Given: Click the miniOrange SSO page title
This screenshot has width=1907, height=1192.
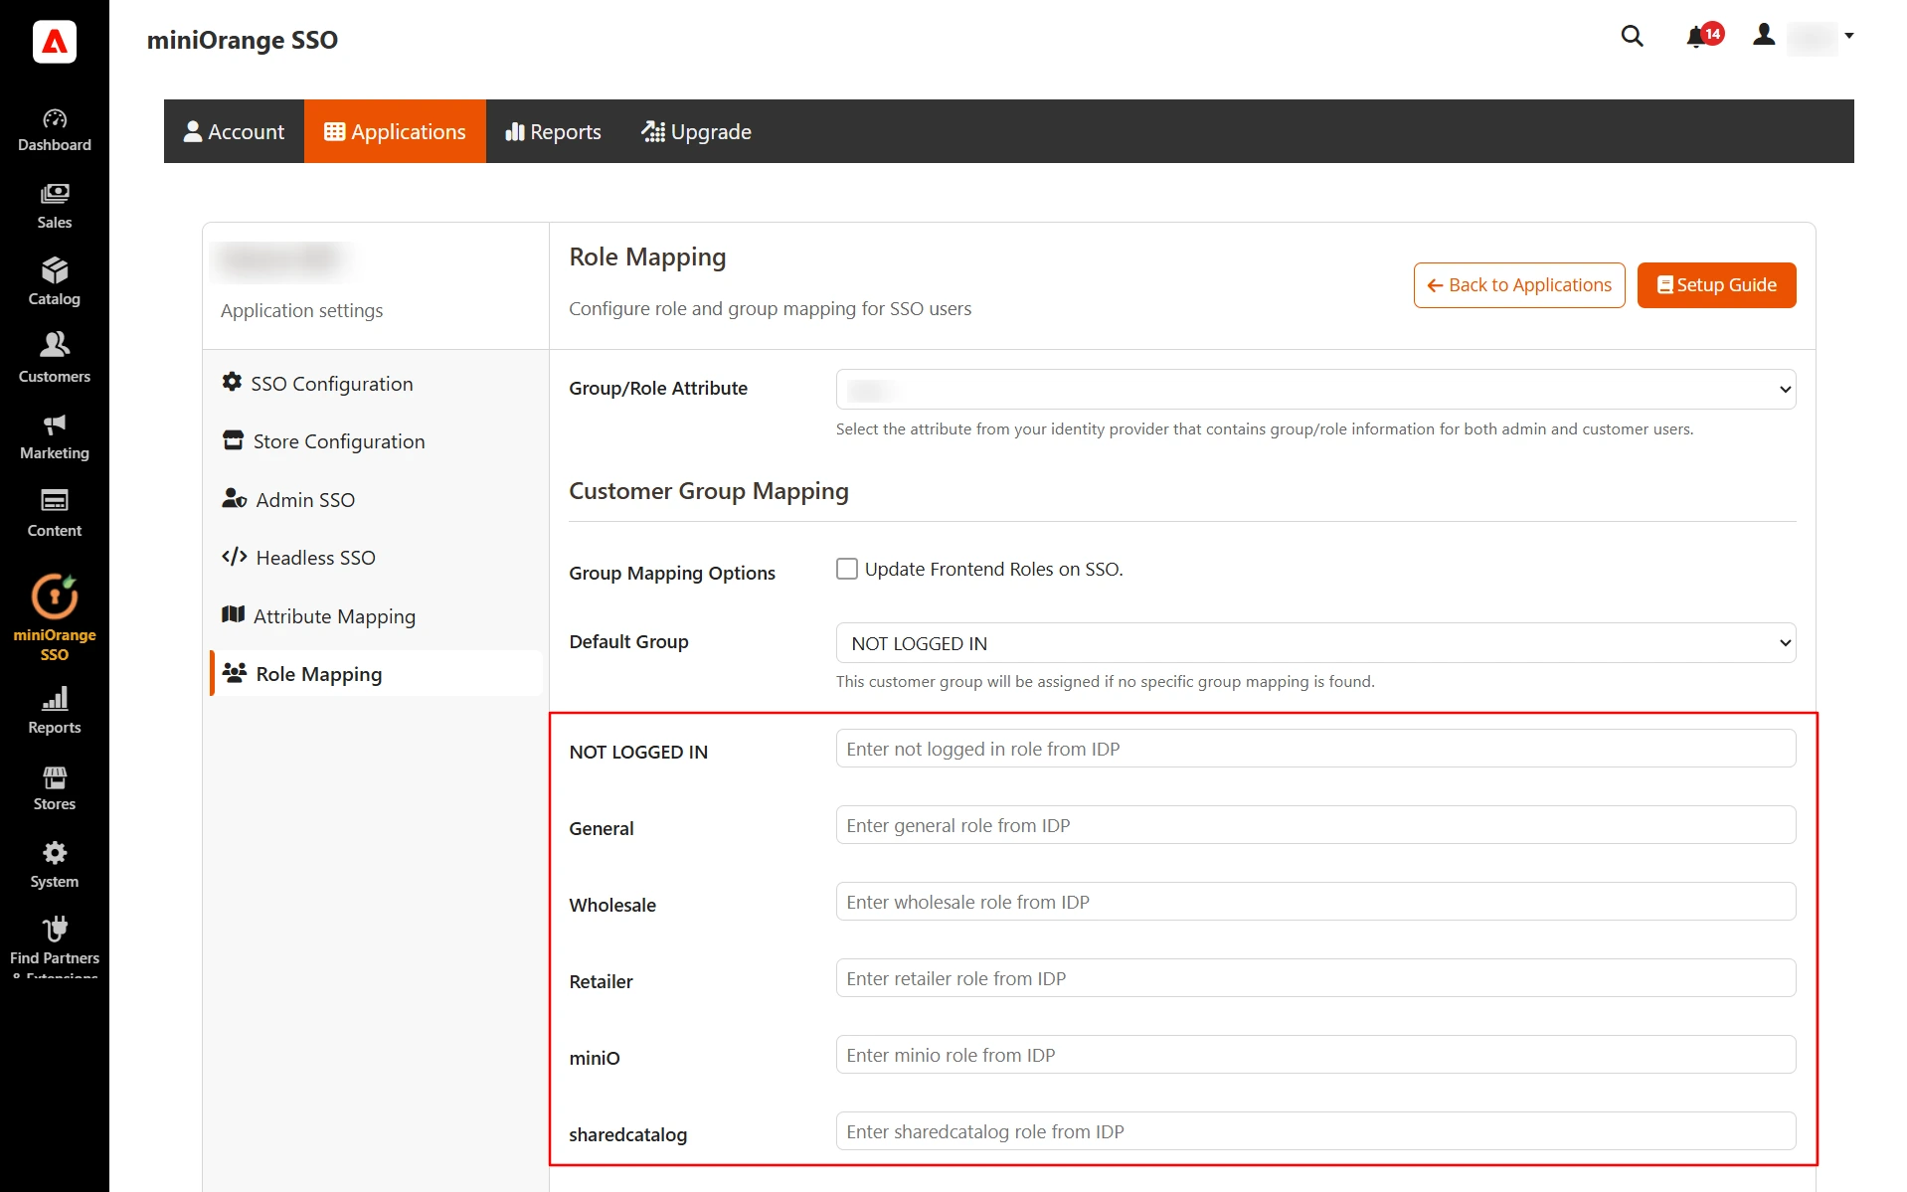Looking at the screenshot, I should [243, 40].
